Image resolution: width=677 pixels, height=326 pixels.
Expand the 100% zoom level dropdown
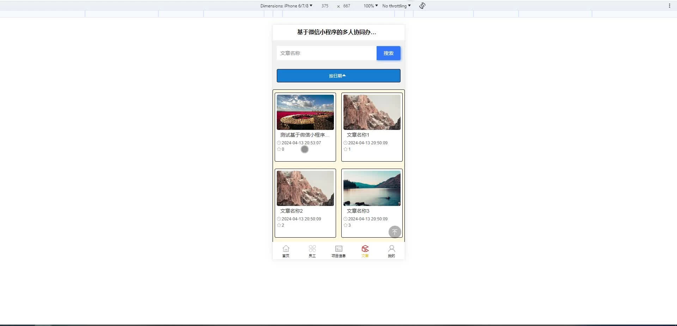coord(370,6)
